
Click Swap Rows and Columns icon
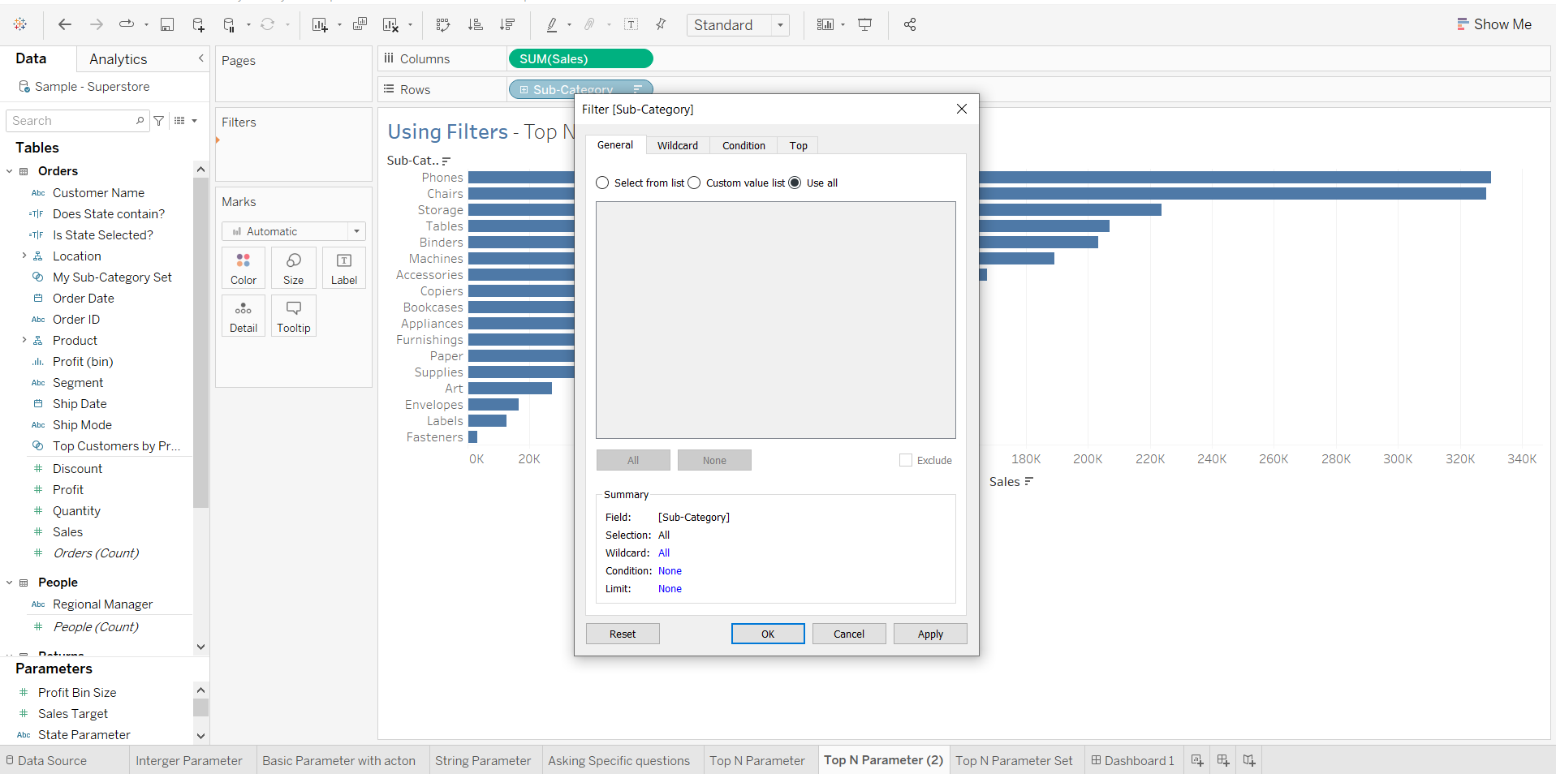click(442, 24)
